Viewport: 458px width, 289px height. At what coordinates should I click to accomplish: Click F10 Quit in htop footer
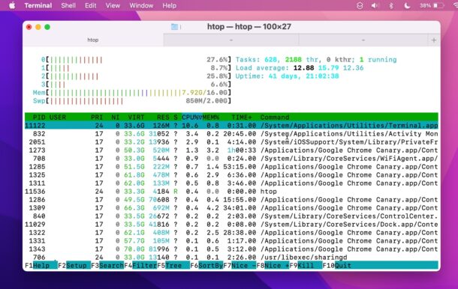[337, 265]
